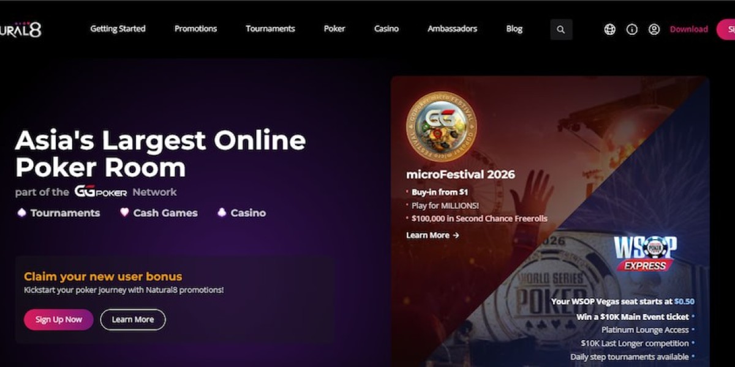Open the Ambassadors page

(452, 29)
